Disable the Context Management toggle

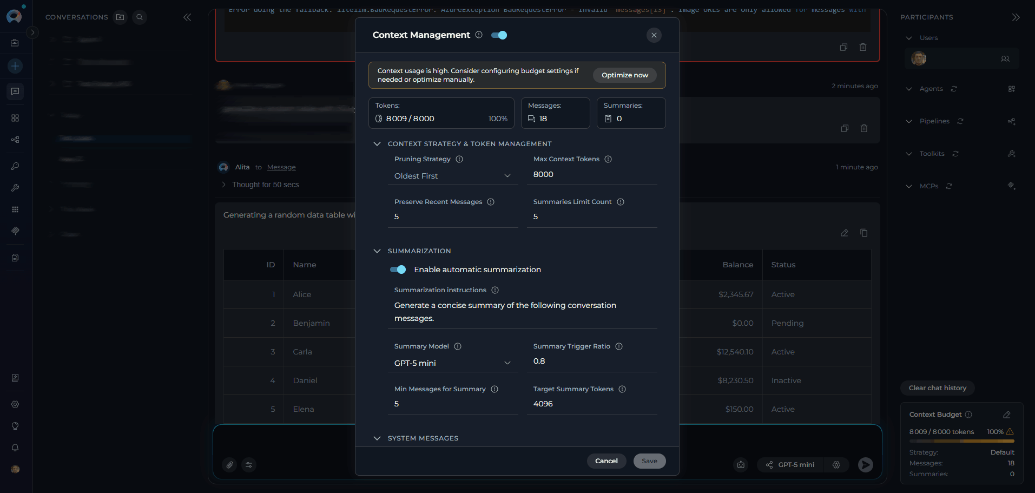pyautogui.click(x=499, y=35)
